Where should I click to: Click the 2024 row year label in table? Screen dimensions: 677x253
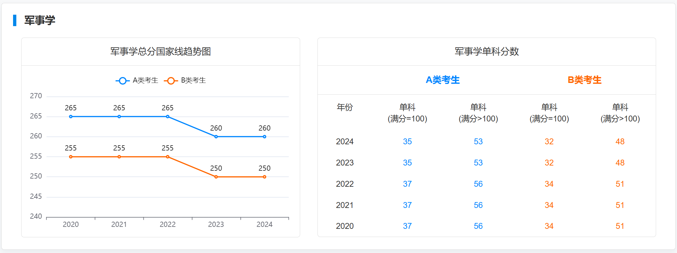pyautogui.click(x=345, y=142)
